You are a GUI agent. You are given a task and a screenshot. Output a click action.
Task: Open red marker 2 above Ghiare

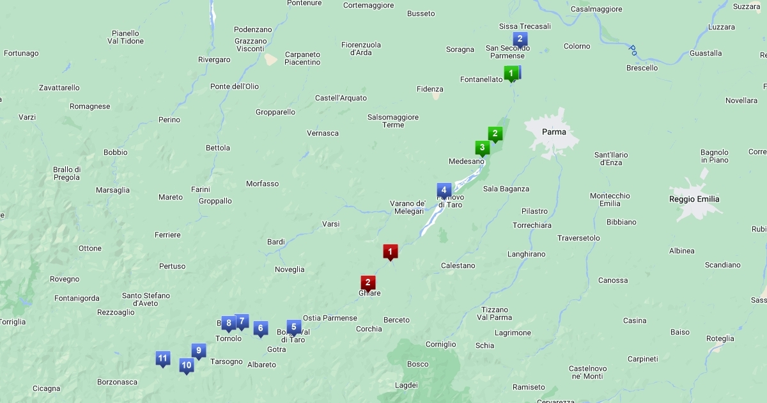[368, 282]
